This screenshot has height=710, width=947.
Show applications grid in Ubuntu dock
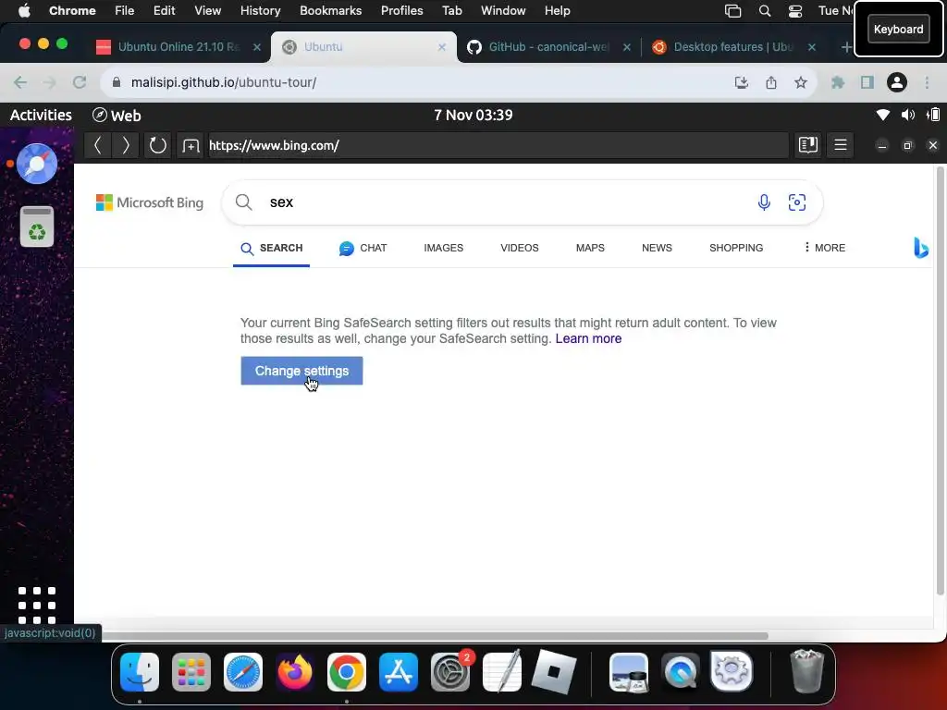[x=37, y=605]
